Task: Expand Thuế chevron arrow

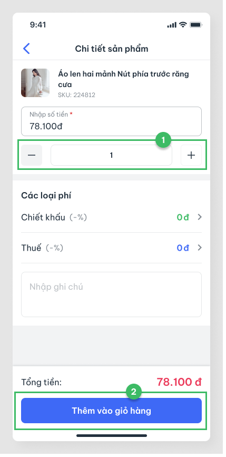Action: pyautogui.click(x=200, y=247)
